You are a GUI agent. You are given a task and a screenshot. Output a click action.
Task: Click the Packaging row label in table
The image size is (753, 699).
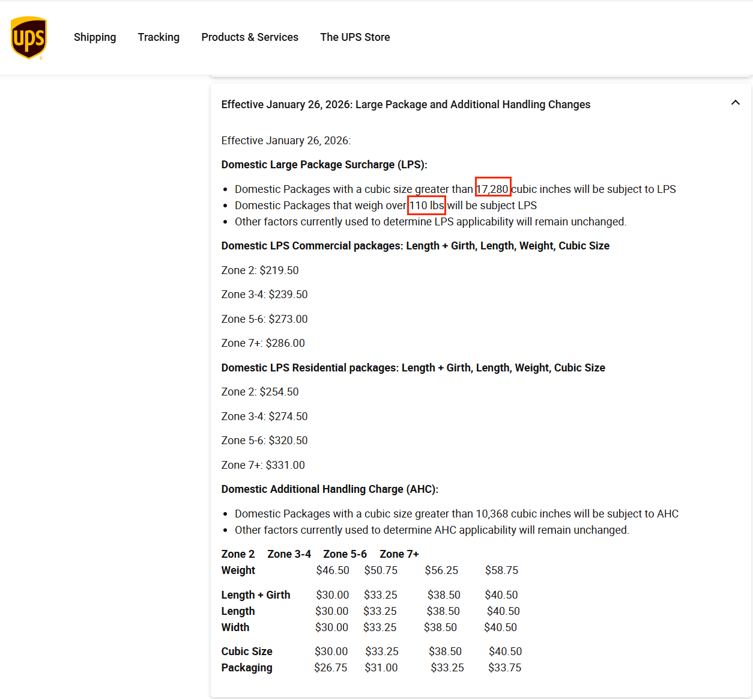246,668
